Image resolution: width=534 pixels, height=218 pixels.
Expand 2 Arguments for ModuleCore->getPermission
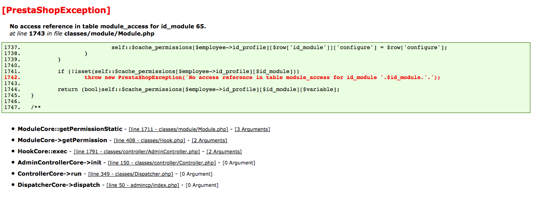[209, 141]
